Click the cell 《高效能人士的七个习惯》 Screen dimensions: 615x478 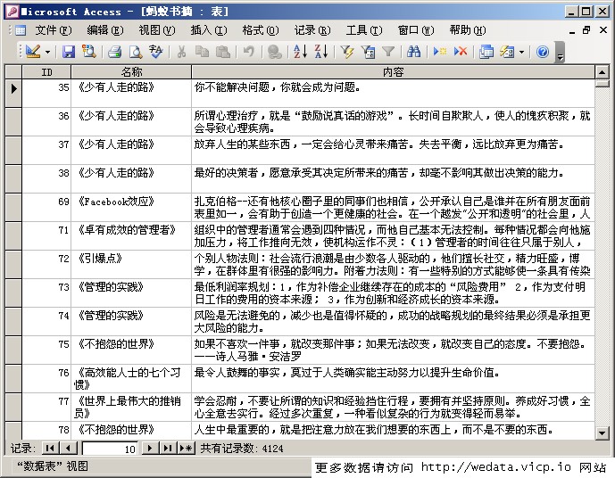coord(131,379)
